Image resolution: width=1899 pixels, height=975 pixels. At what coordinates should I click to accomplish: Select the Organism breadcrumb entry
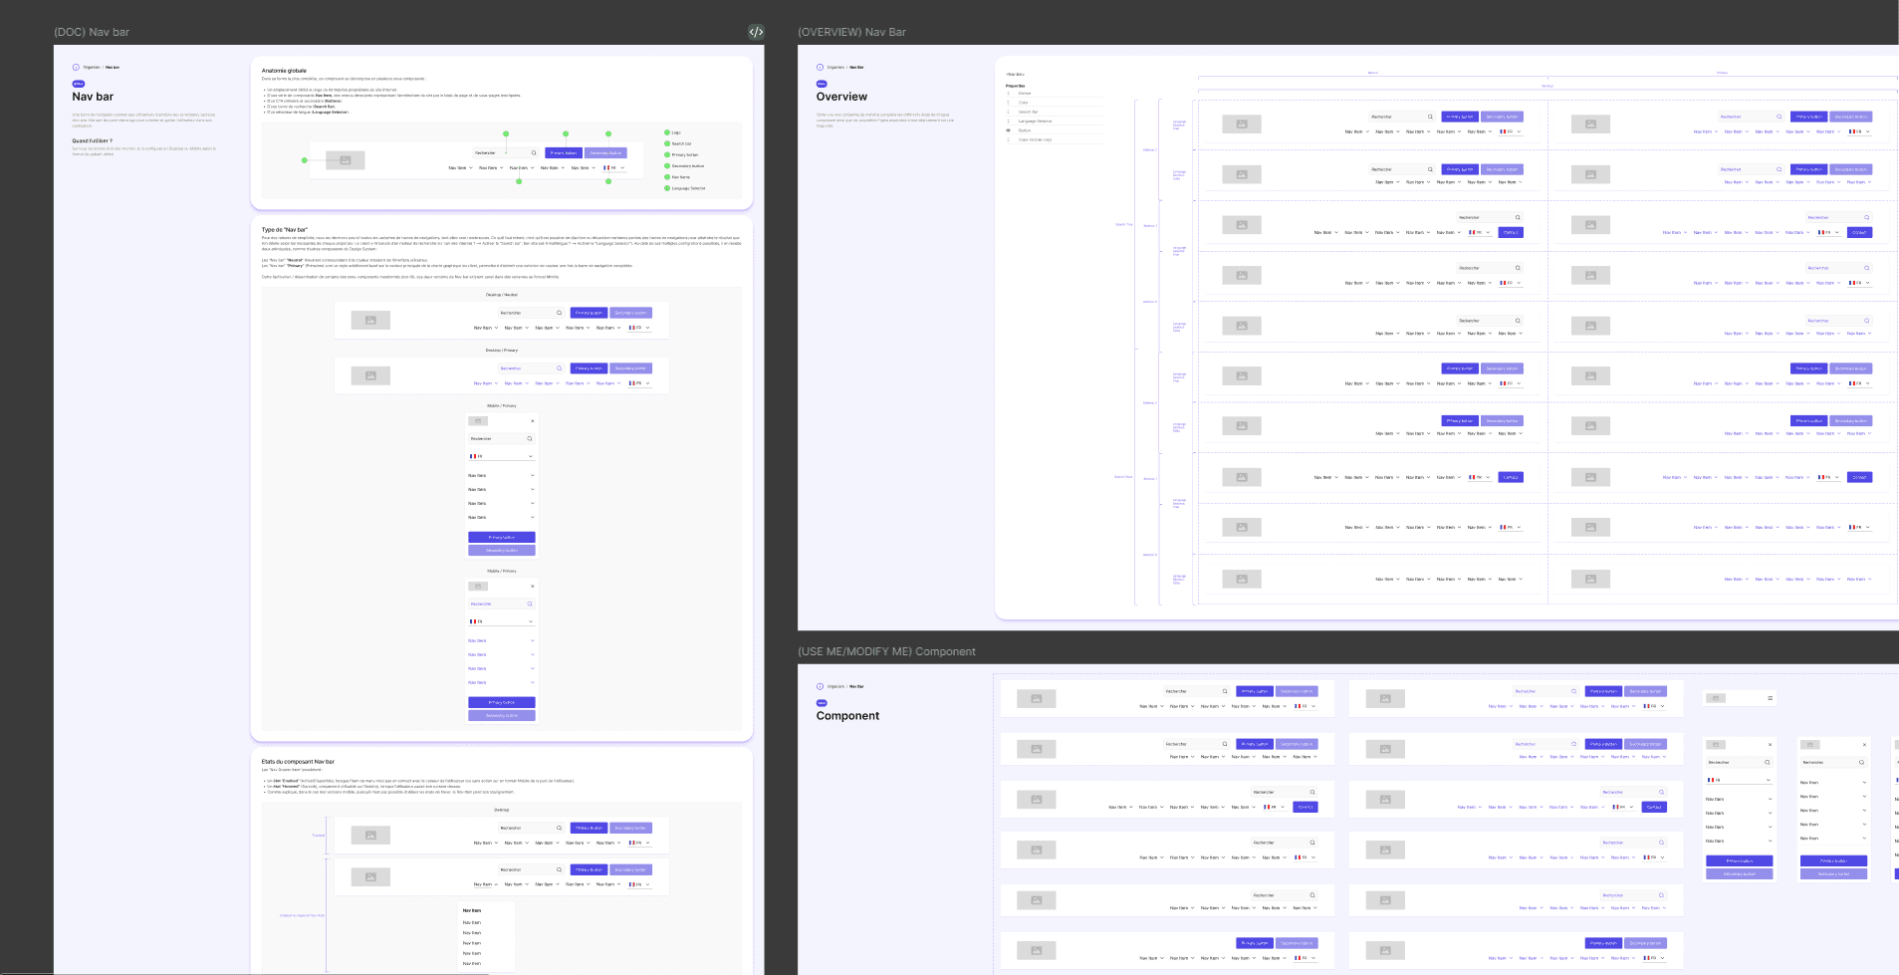[x=90, y=67]
